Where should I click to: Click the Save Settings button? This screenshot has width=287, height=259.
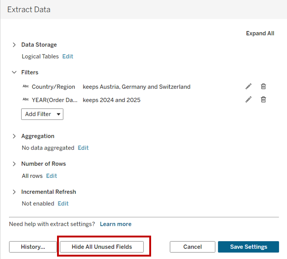[x=248, y=247]
